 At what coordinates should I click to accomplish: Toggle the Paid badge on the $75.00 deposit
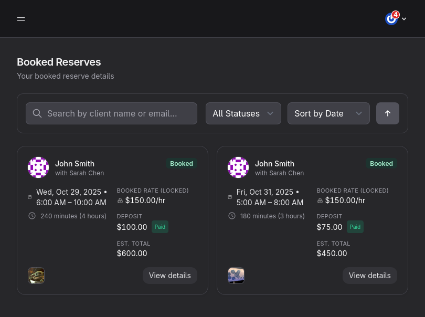click(355, 227)
